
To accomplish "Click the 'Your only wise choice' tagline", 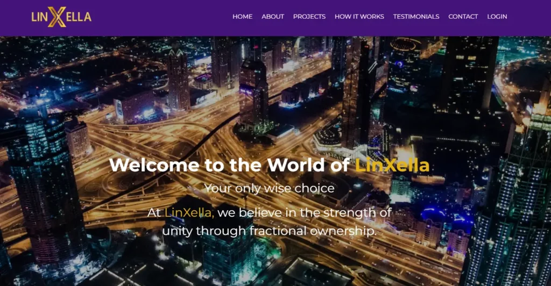I will pos(270,189).
